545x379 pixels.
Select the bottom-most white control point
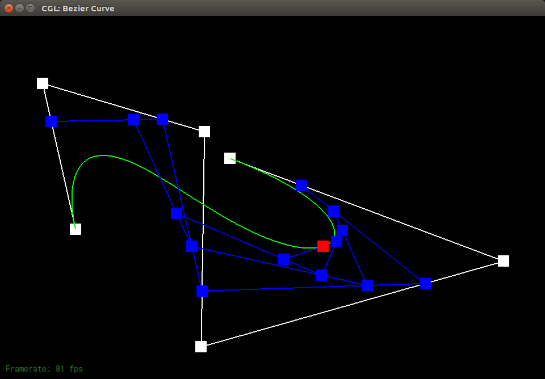coord(201,347)
